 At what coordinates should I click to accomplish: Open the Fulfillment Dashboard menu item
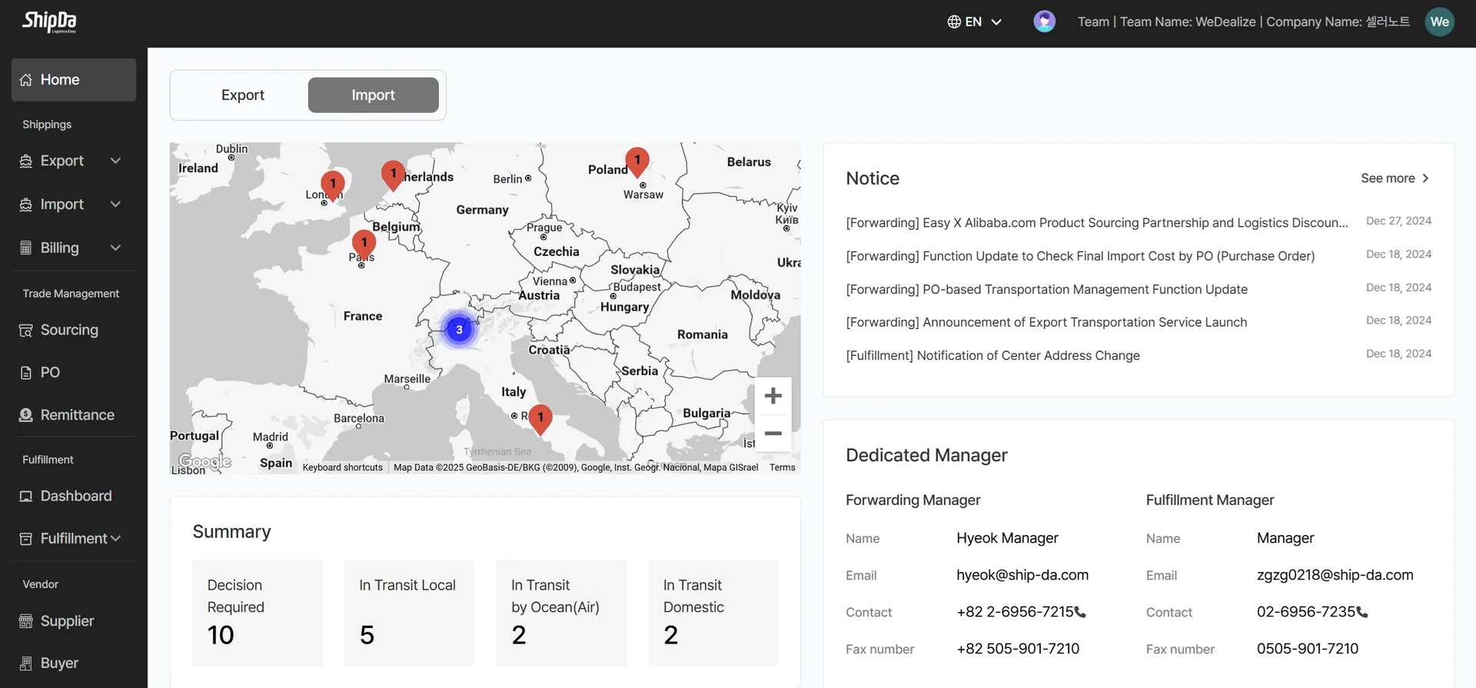point(74,496)
